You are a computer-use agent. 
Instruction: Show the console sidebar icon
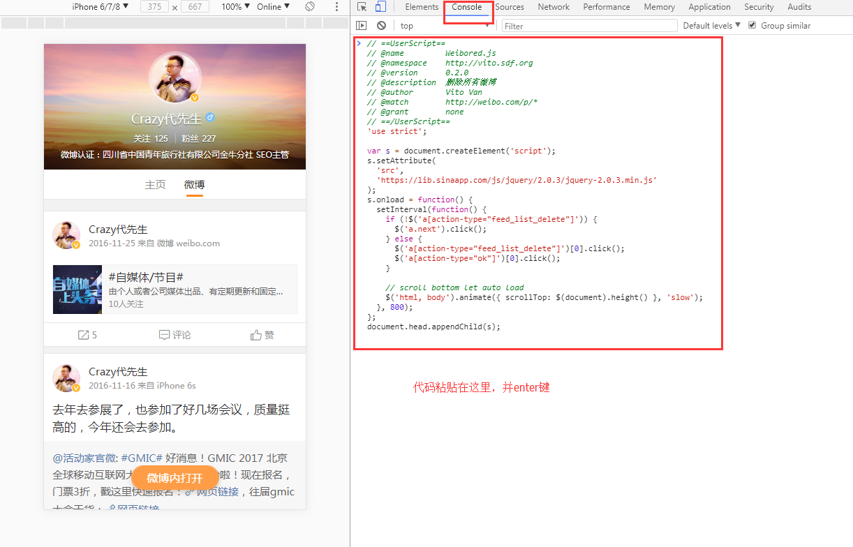click(x=362, y=25)
